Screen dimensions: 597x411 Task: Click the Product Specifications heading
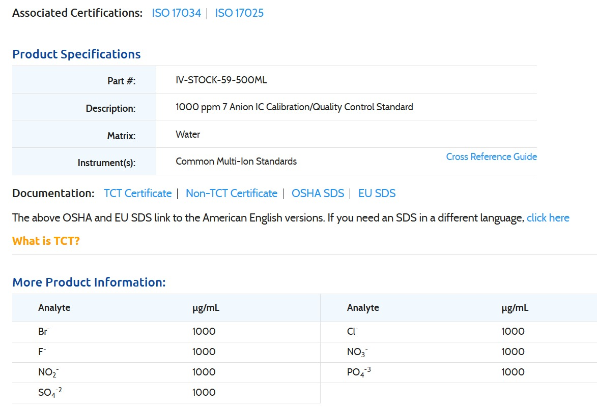(x=76, y=54)
